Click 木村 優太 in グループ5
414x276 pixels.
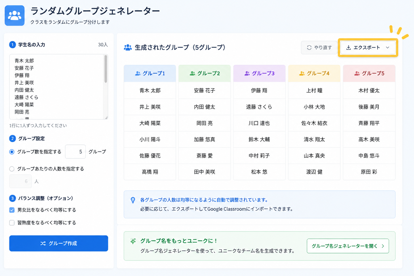click(x=369, y=91)
